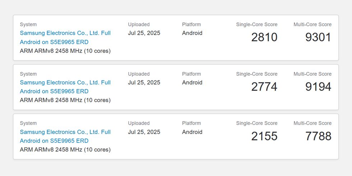Select the Android platform text in the last result
The height and width of the screenshot is (176, 352).
click(x=192, y=132)
